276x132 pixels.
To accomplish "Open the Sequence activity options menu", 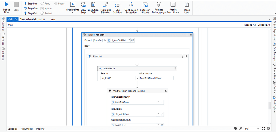I will coord(182,56).
